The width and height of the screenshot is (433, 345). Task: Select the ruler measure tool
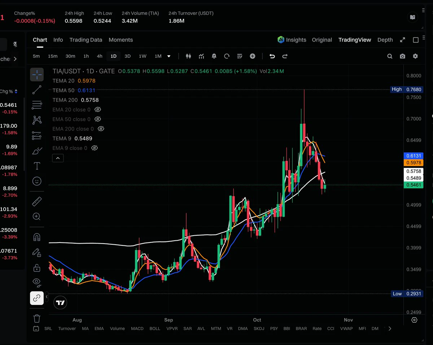click(37, 201)
